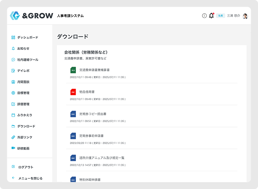Click the 評価管理 checkmark icon
The image size is (258, 189).
13,104
